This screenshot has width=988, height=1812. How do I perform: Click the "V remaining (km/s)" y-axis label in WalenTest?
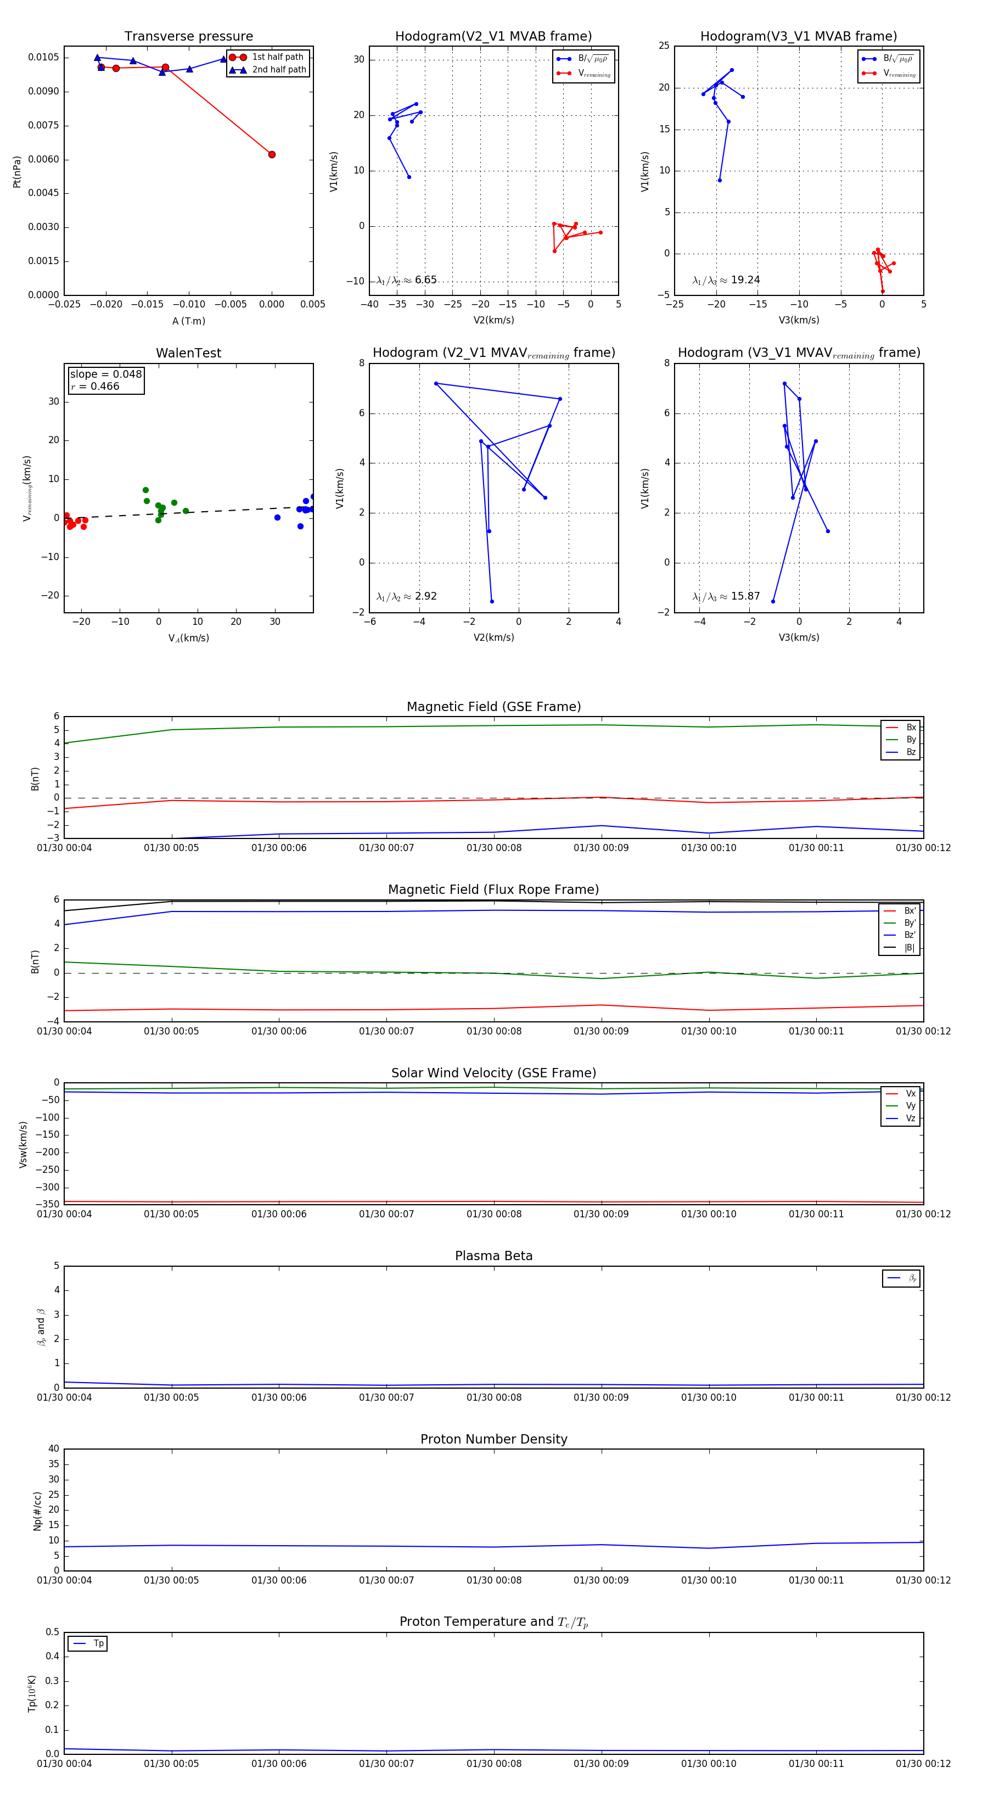tap(27, 488)
